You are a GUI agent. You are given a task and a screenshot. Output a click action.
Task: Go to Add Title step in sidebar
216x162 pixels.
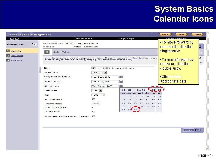(x=16, y=51)
